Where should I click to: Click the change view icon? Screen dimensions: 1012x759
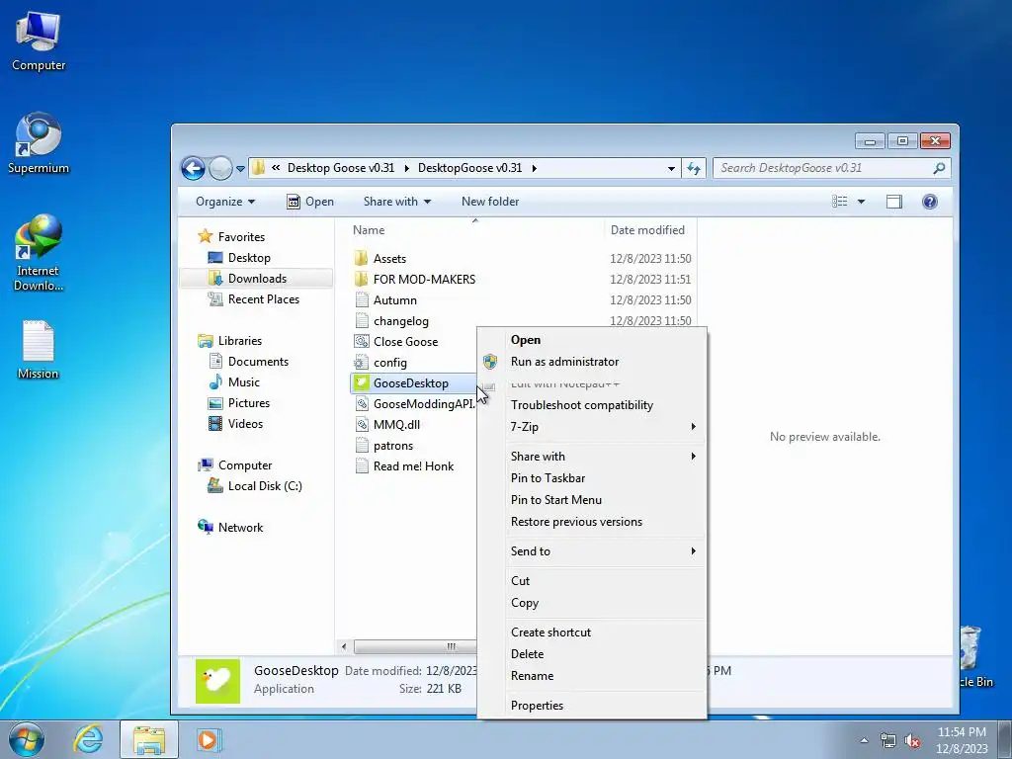tap(840, 202)
